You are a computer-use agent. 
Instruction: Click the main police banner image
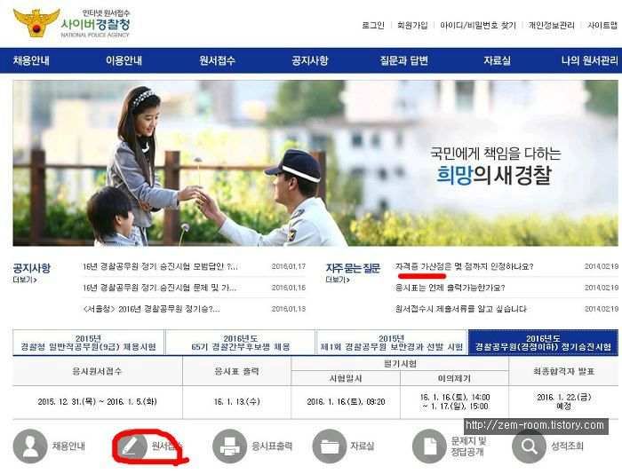point(315,163)
